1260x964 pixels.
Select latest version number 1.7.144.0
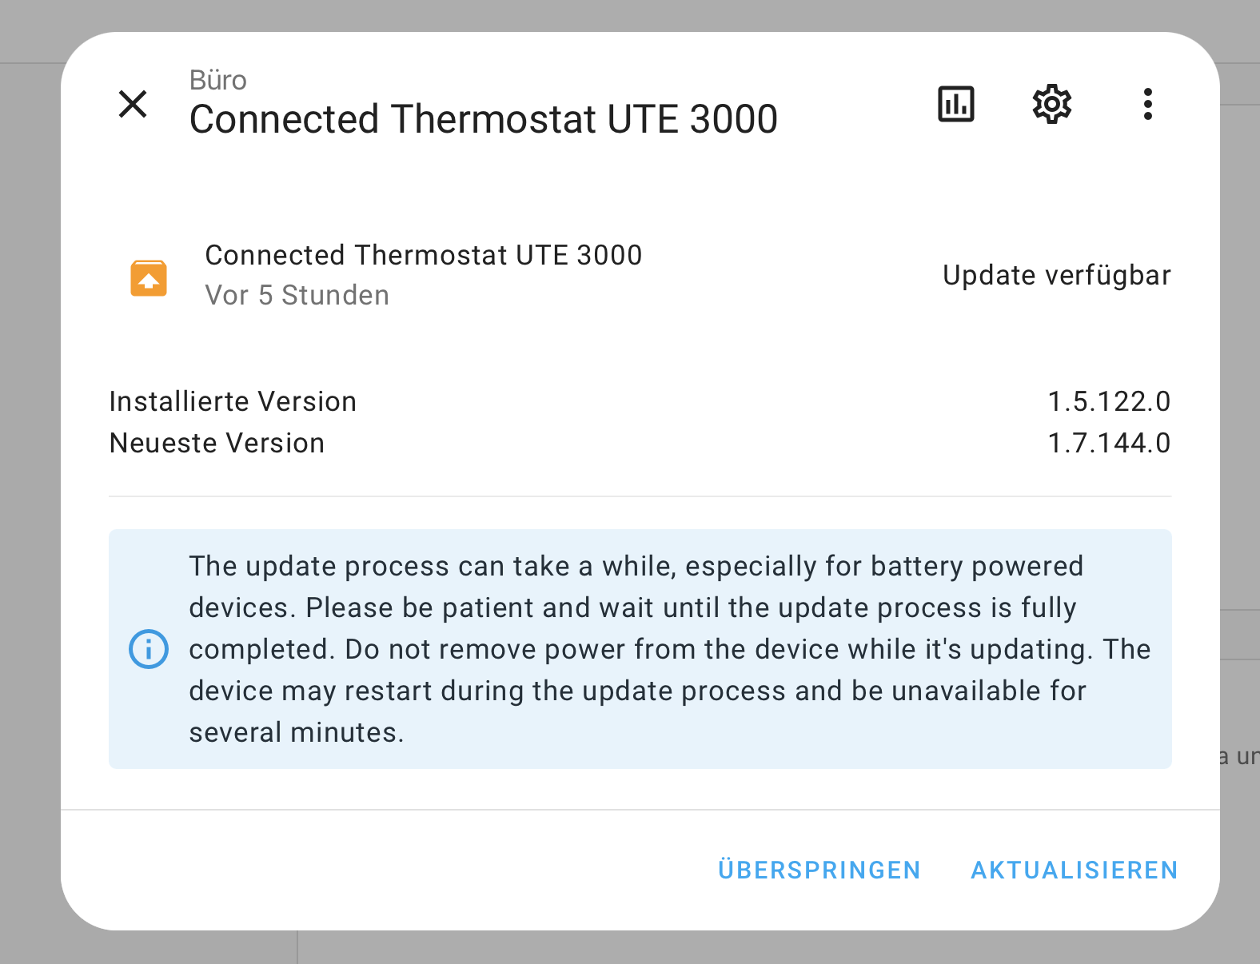[1109, 443]
